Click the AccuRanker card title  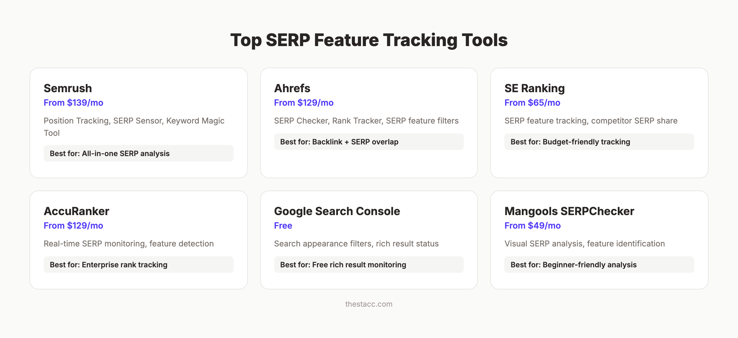tap(76, 211)
